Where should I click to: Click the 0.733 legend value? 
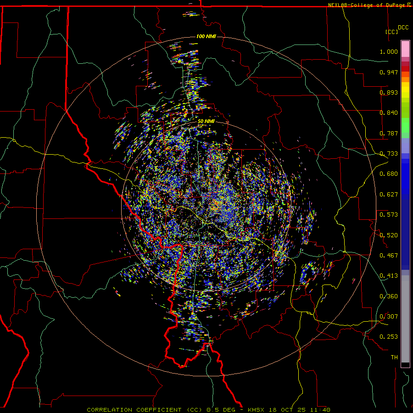[x=389, y=154]
